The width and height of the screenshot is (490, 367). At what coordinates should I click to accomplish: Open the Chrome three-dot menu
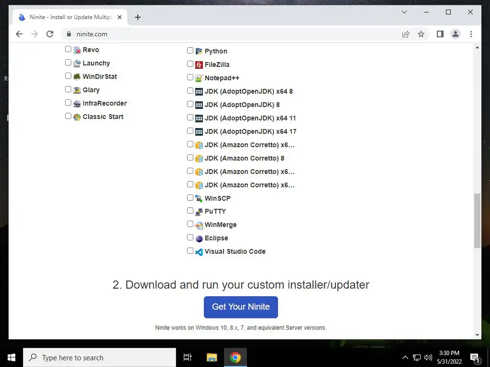coord(471,34)
